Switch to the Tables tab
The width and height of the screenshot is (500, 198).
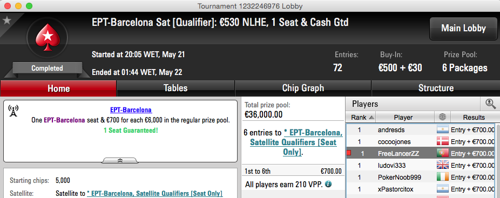pyautogui.click(x=175, y=88)
